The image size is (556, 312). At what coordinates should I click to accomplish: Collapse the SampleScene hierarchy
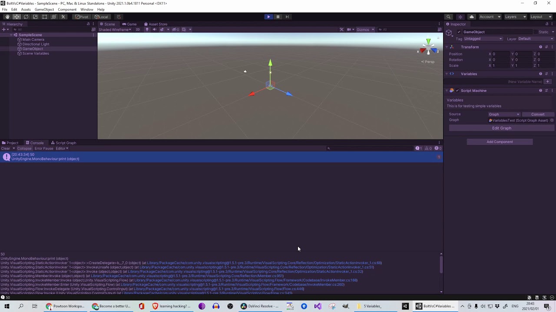(x=11, y=35)
